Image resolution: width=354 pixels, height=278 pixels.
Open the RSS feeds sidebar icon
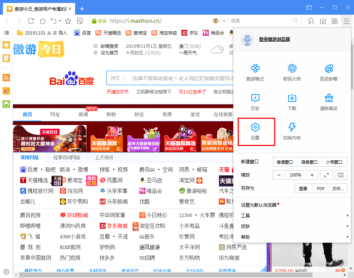(6, 78)
